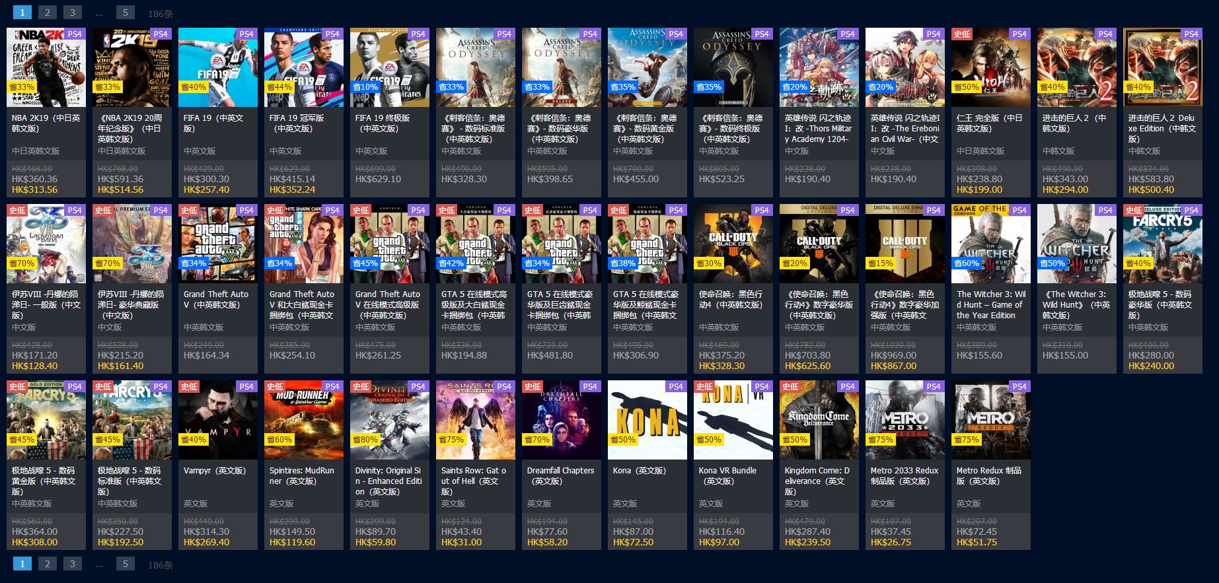The height and width of the screenshot is (583, 1219).
Task: Open the Grand Theft Auto V 在线模式高级版 cover
Action: pos(390,244)
